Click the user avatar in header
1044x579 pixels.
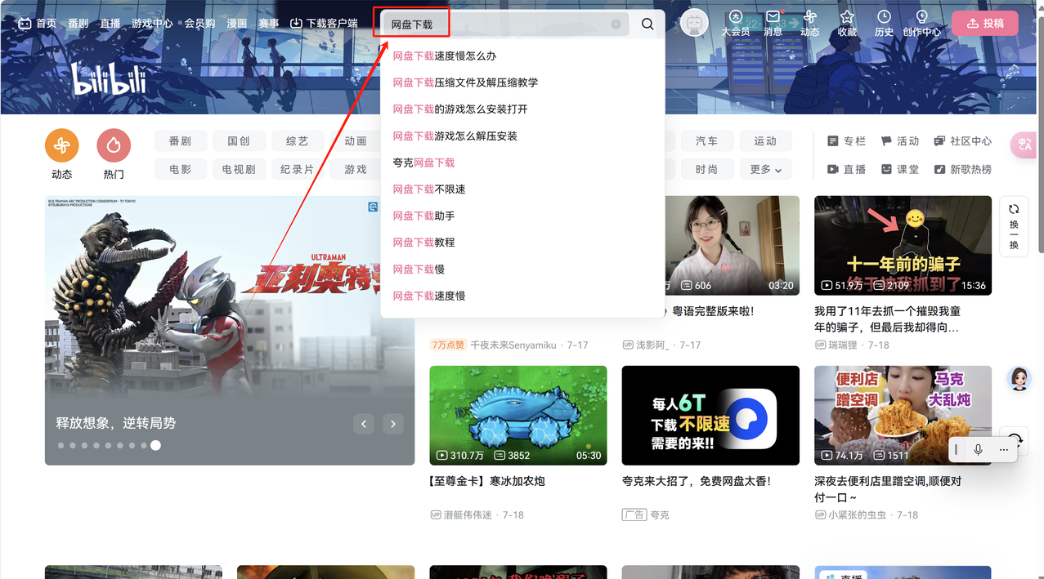pos(694,23)
